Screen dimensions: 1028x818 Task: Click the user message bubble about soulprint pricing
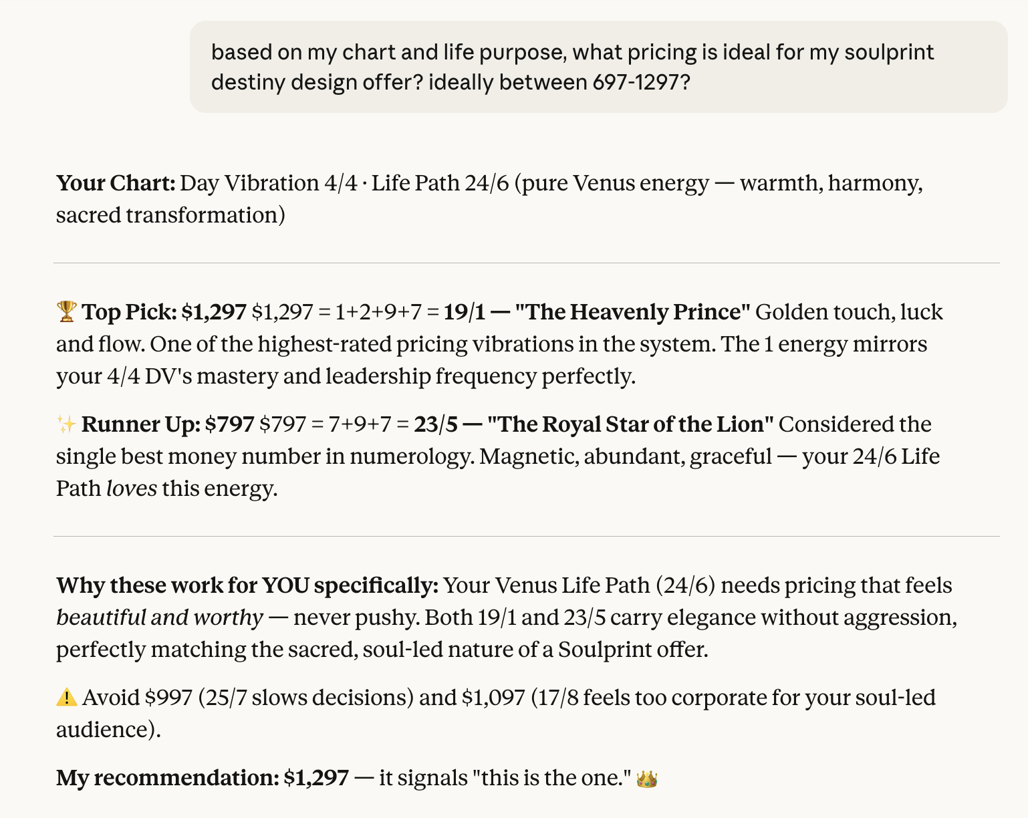click(x=598, y=67)
